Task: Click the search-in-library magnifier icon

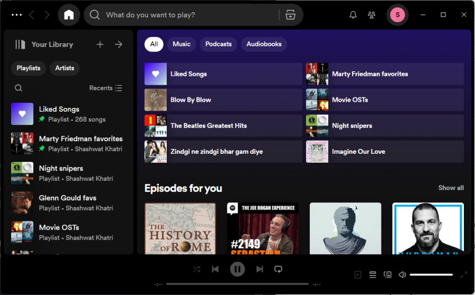Action: tap(18, 88)
